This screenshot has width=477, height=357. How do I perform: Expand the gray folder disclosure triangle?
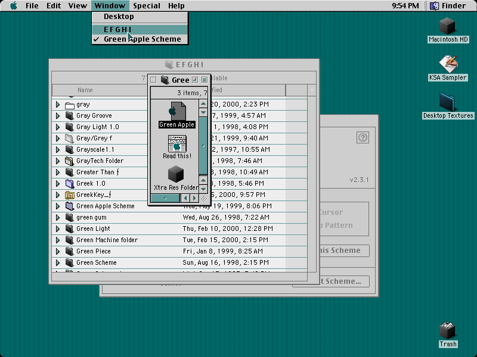pos(58,105)
